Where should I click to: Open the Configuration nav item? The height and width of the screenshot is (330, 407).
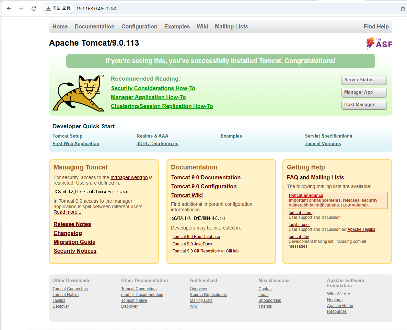[139, 26]
